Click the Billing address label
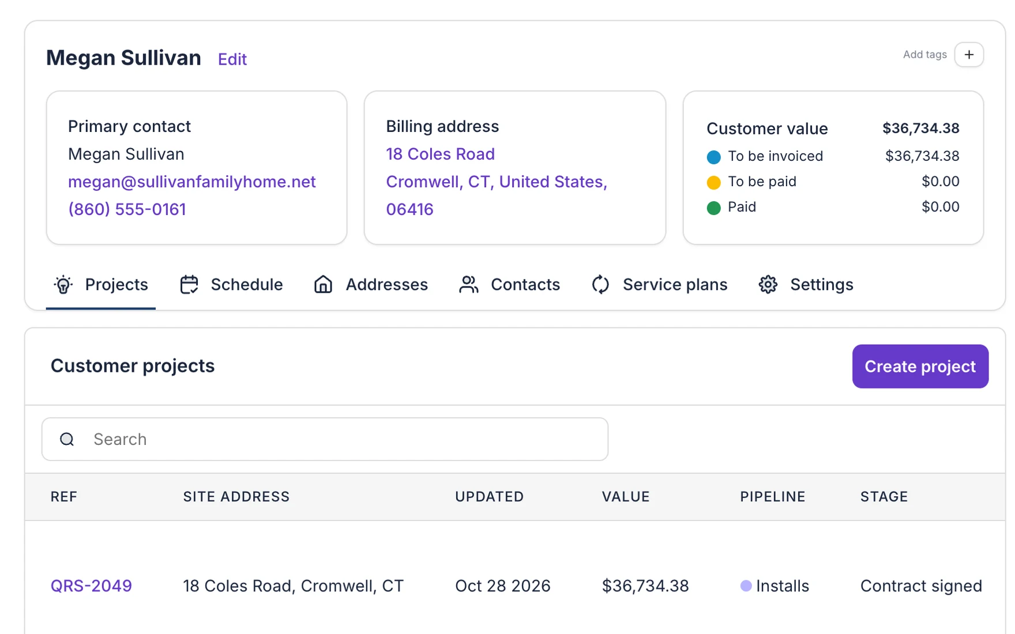Viewport: 1015px width, 634px height. coord(442,127)
